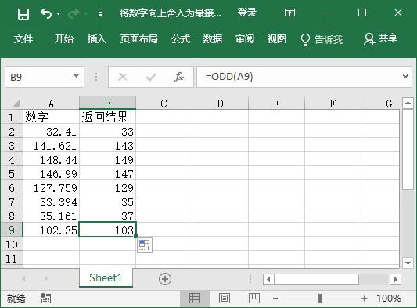
Task: Select column B header
Action: 107,103
